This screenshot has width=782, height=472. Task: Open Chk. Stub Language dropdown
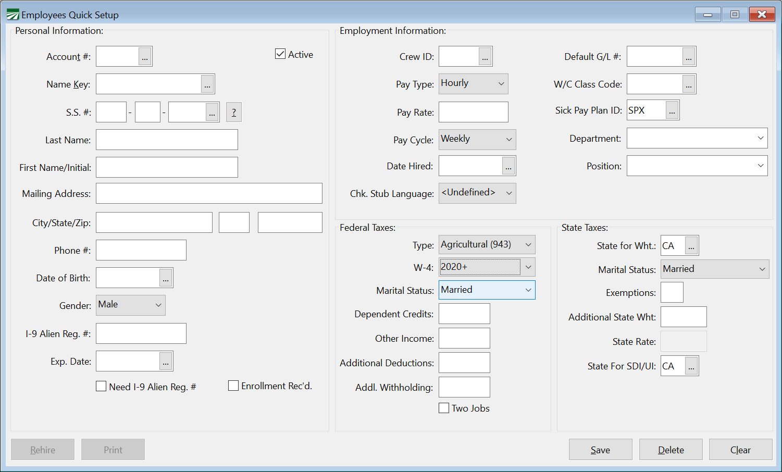pos(477,193)
